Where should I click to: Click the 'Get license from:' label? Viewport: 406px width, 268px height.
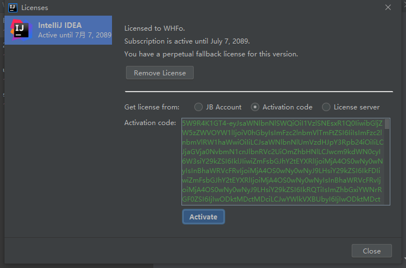click(x=152, y=107)
